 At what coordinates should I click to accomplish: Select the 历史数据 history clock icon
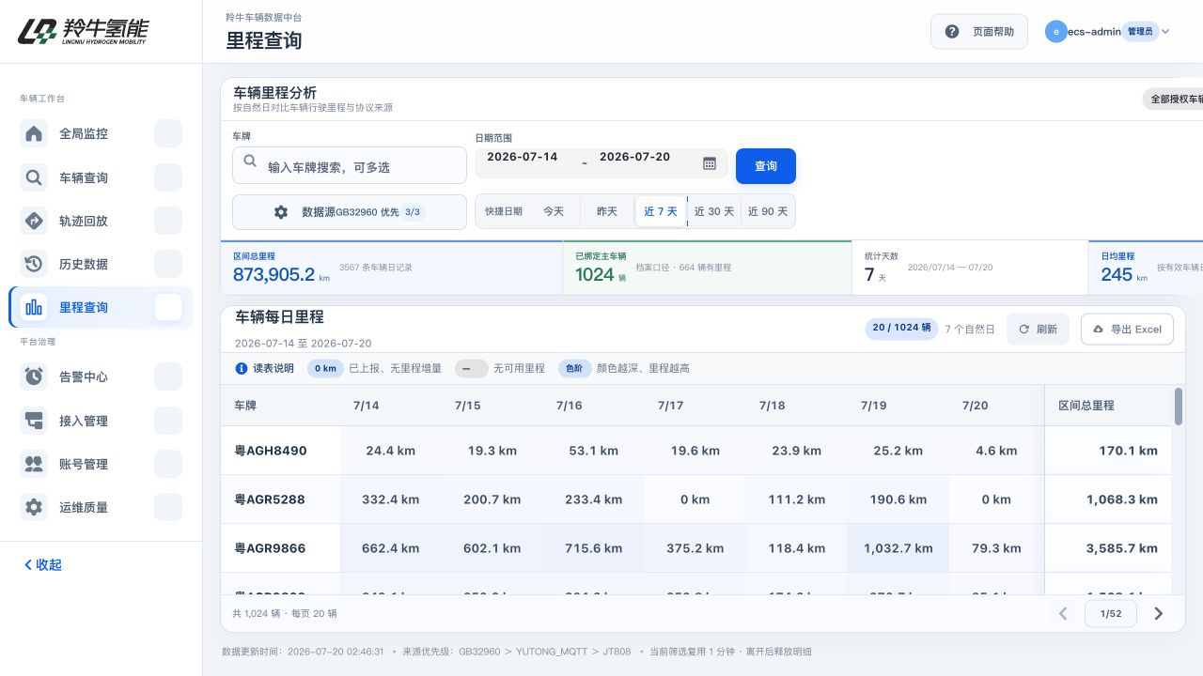34,264
